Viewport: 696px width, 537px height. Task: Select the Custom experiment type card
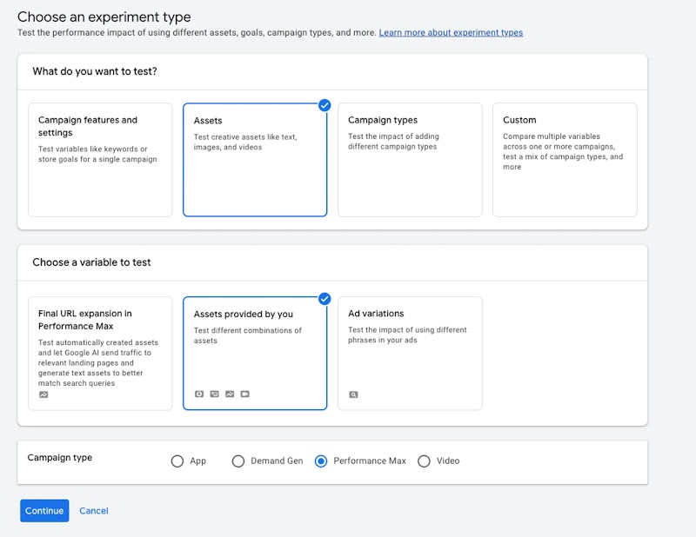pos(564,156)
